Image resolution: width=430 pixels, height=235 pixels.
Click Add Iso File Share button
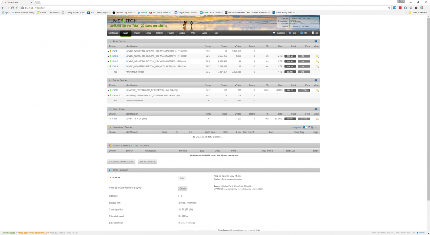(147, 162)
